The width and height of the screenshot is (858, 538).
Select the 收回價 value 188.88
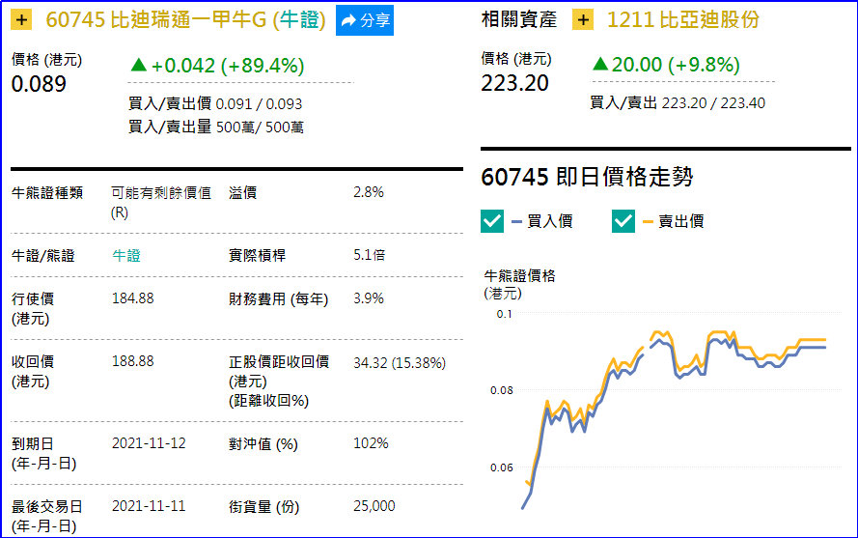click(133, 361)
